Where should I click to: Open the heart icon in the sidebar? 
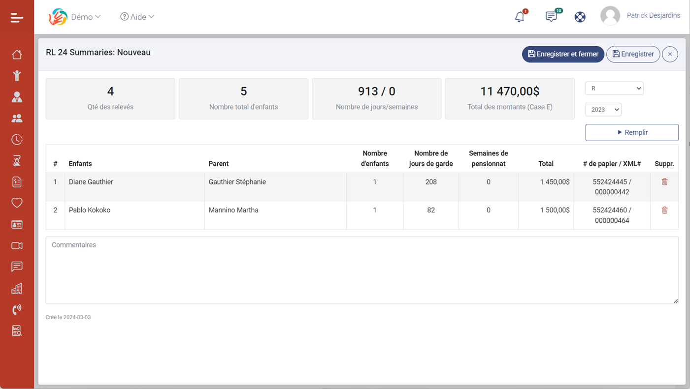pyautogui.click(x=17, y=203)
